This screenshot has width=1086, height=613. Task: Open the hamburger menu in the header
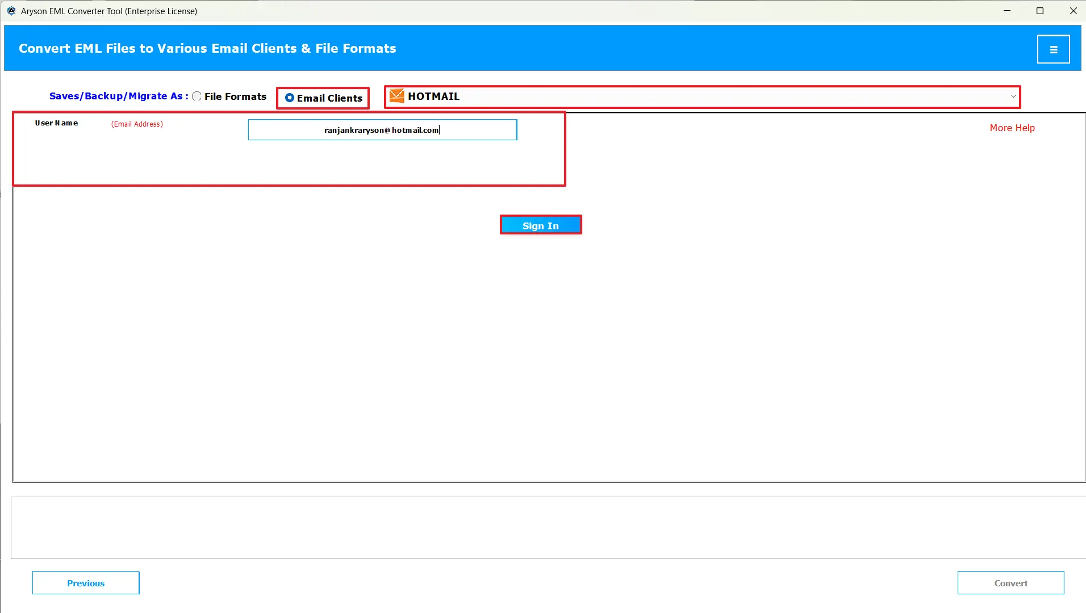point(1053,49)
